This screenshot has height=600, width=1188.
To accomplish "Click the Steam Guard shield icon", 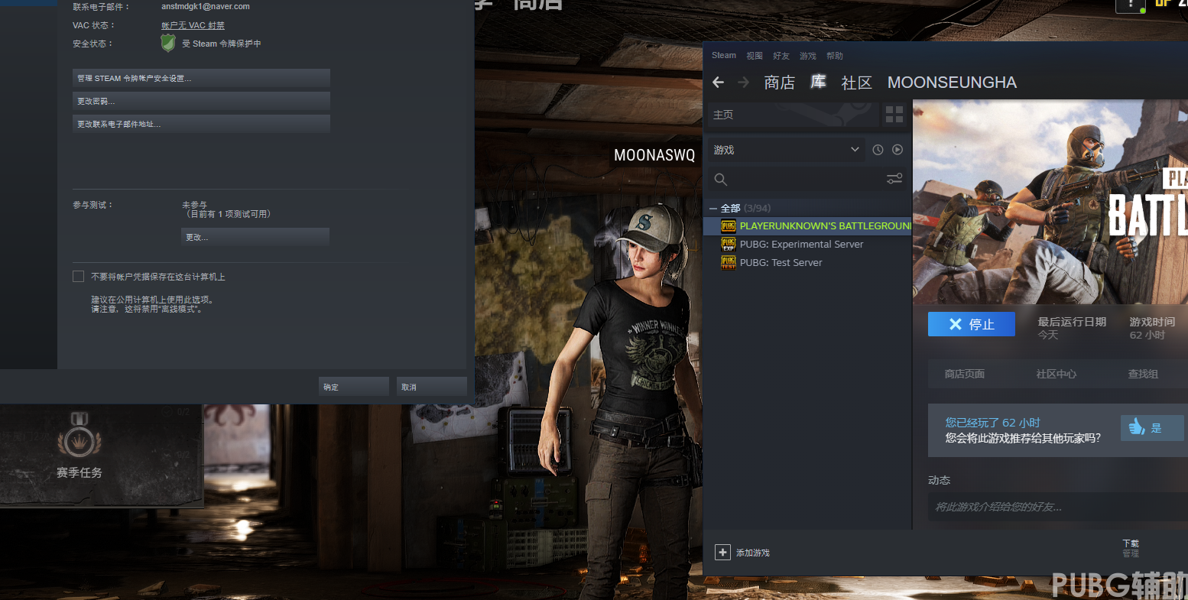I will pos(168,43).
